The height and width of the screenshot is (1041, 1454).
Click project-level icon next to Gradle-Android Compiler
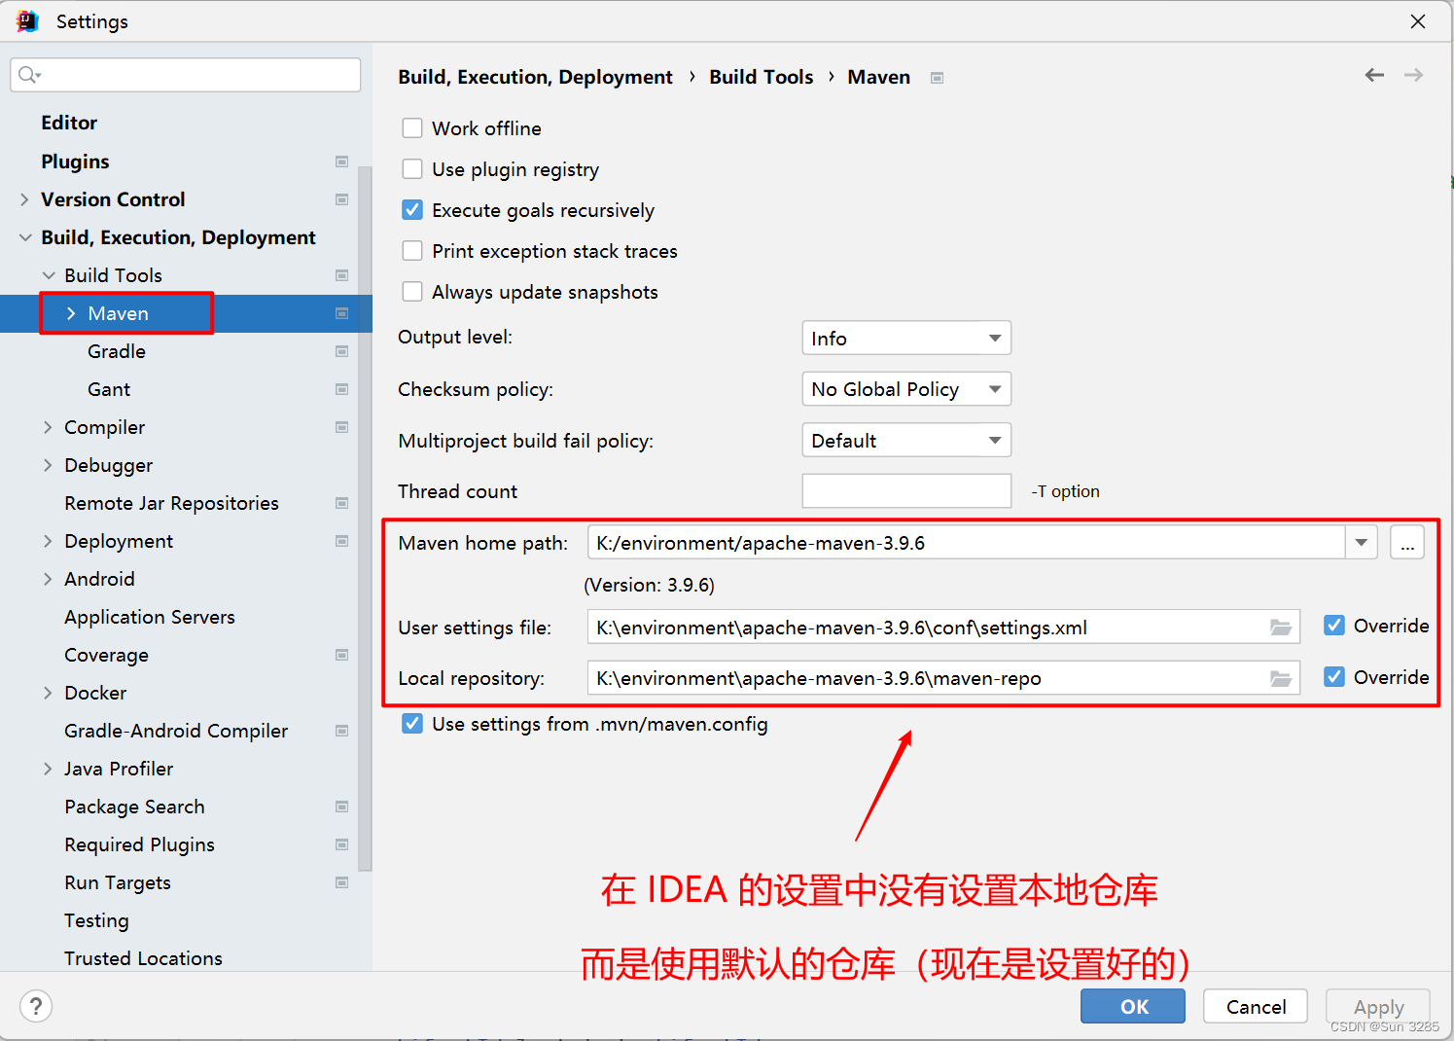pos(342,731)
